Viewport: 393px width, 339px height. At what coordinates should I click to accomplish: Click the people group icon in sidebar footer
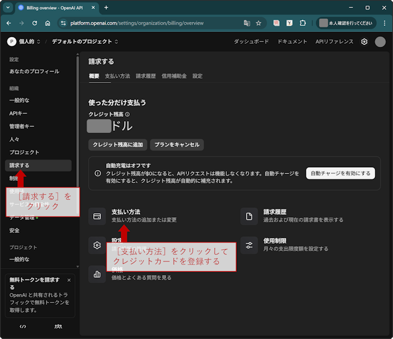(58, 326)
